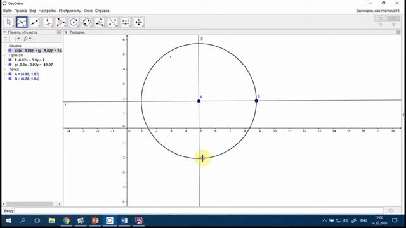
Task: Collapse the Algebra panel title arrow
Action: 4,32
